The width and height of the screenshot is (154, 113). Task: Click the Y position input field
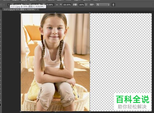point(36,4)
